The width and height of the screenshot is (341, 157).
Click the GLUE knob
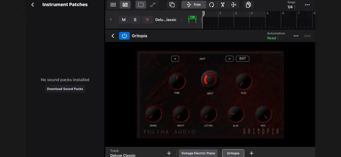(236, 114)
